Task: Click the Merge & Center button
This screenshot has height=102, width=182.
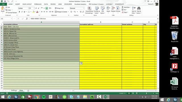Action: [61, 12]
